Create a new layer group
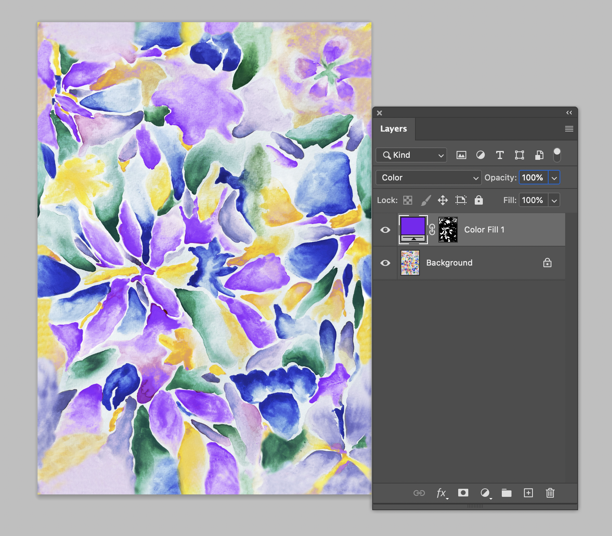Screen dimensions: 612x536 506,493
